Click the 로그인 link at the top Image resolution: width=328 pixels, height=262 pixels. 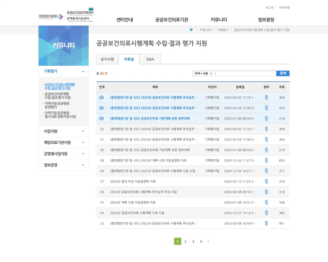coord(269,7)
